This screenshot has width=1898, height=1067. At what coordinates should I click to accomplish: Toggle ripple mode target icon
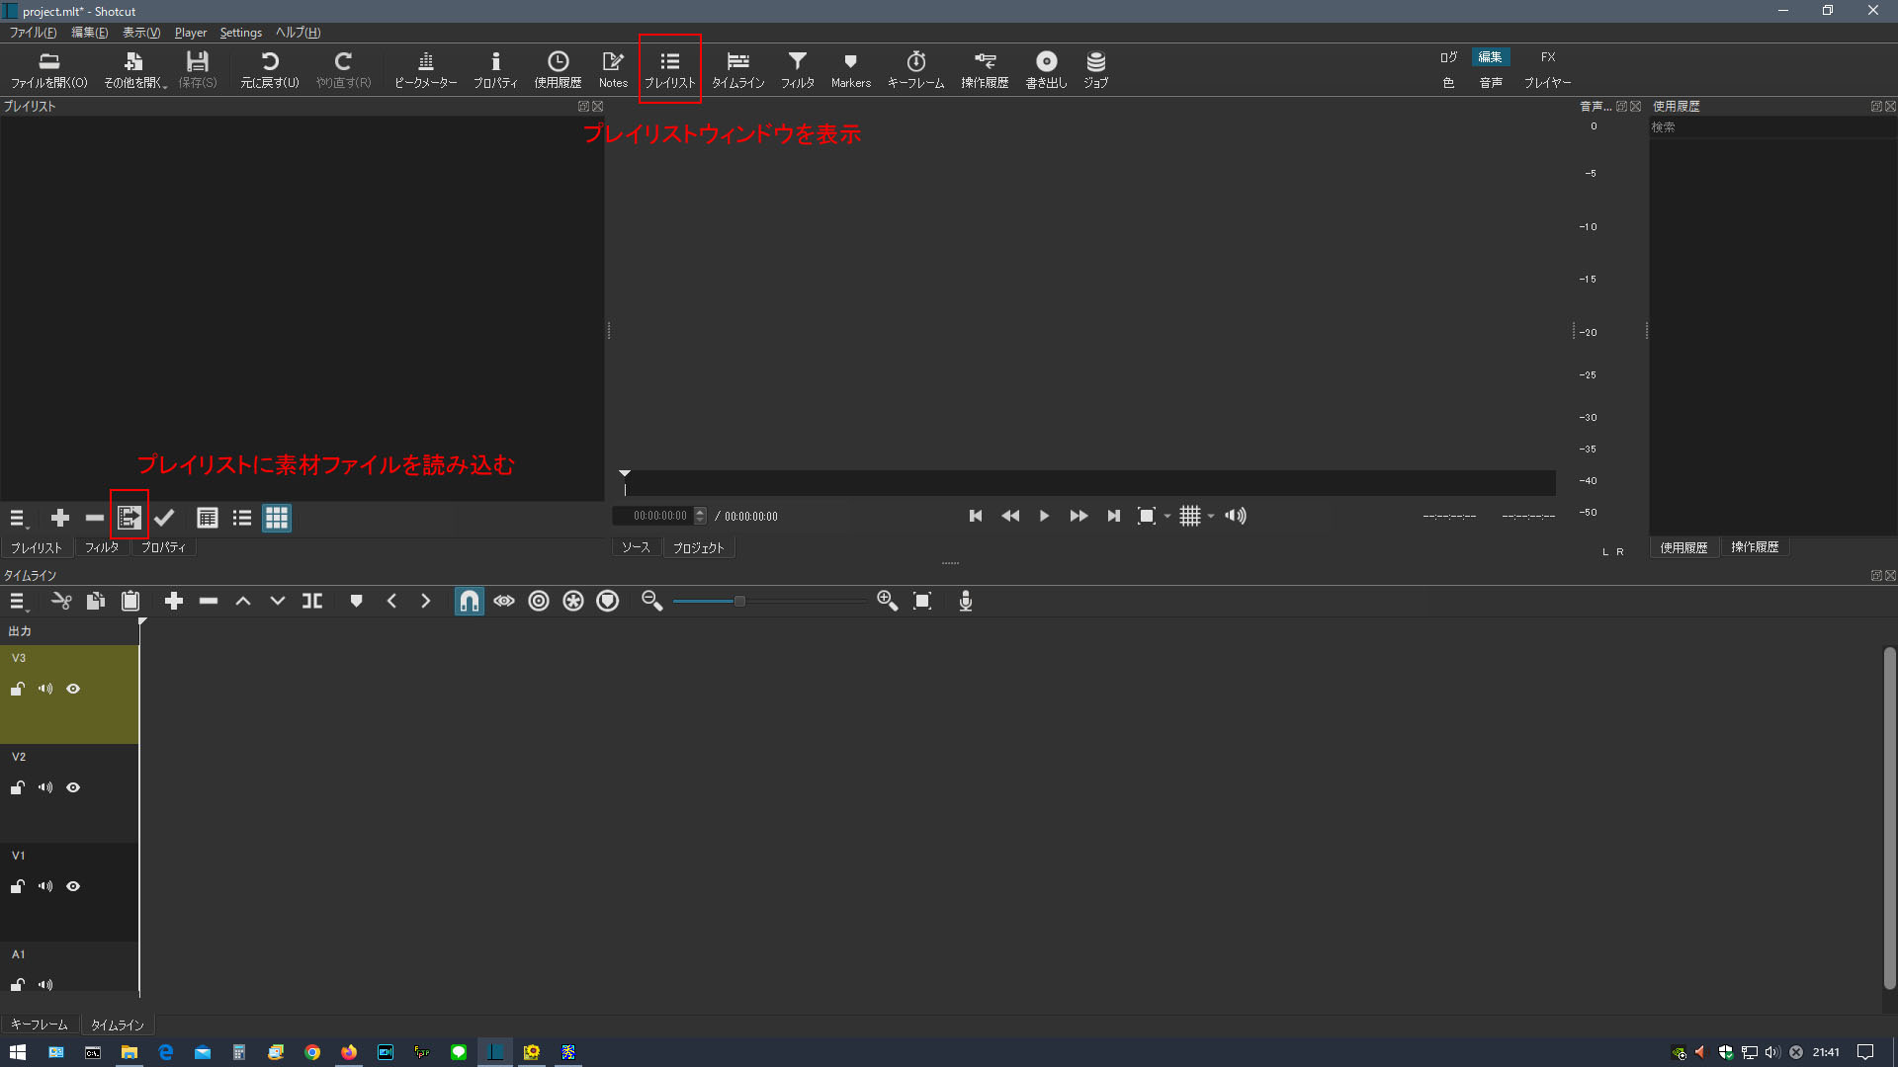point(539,601)
